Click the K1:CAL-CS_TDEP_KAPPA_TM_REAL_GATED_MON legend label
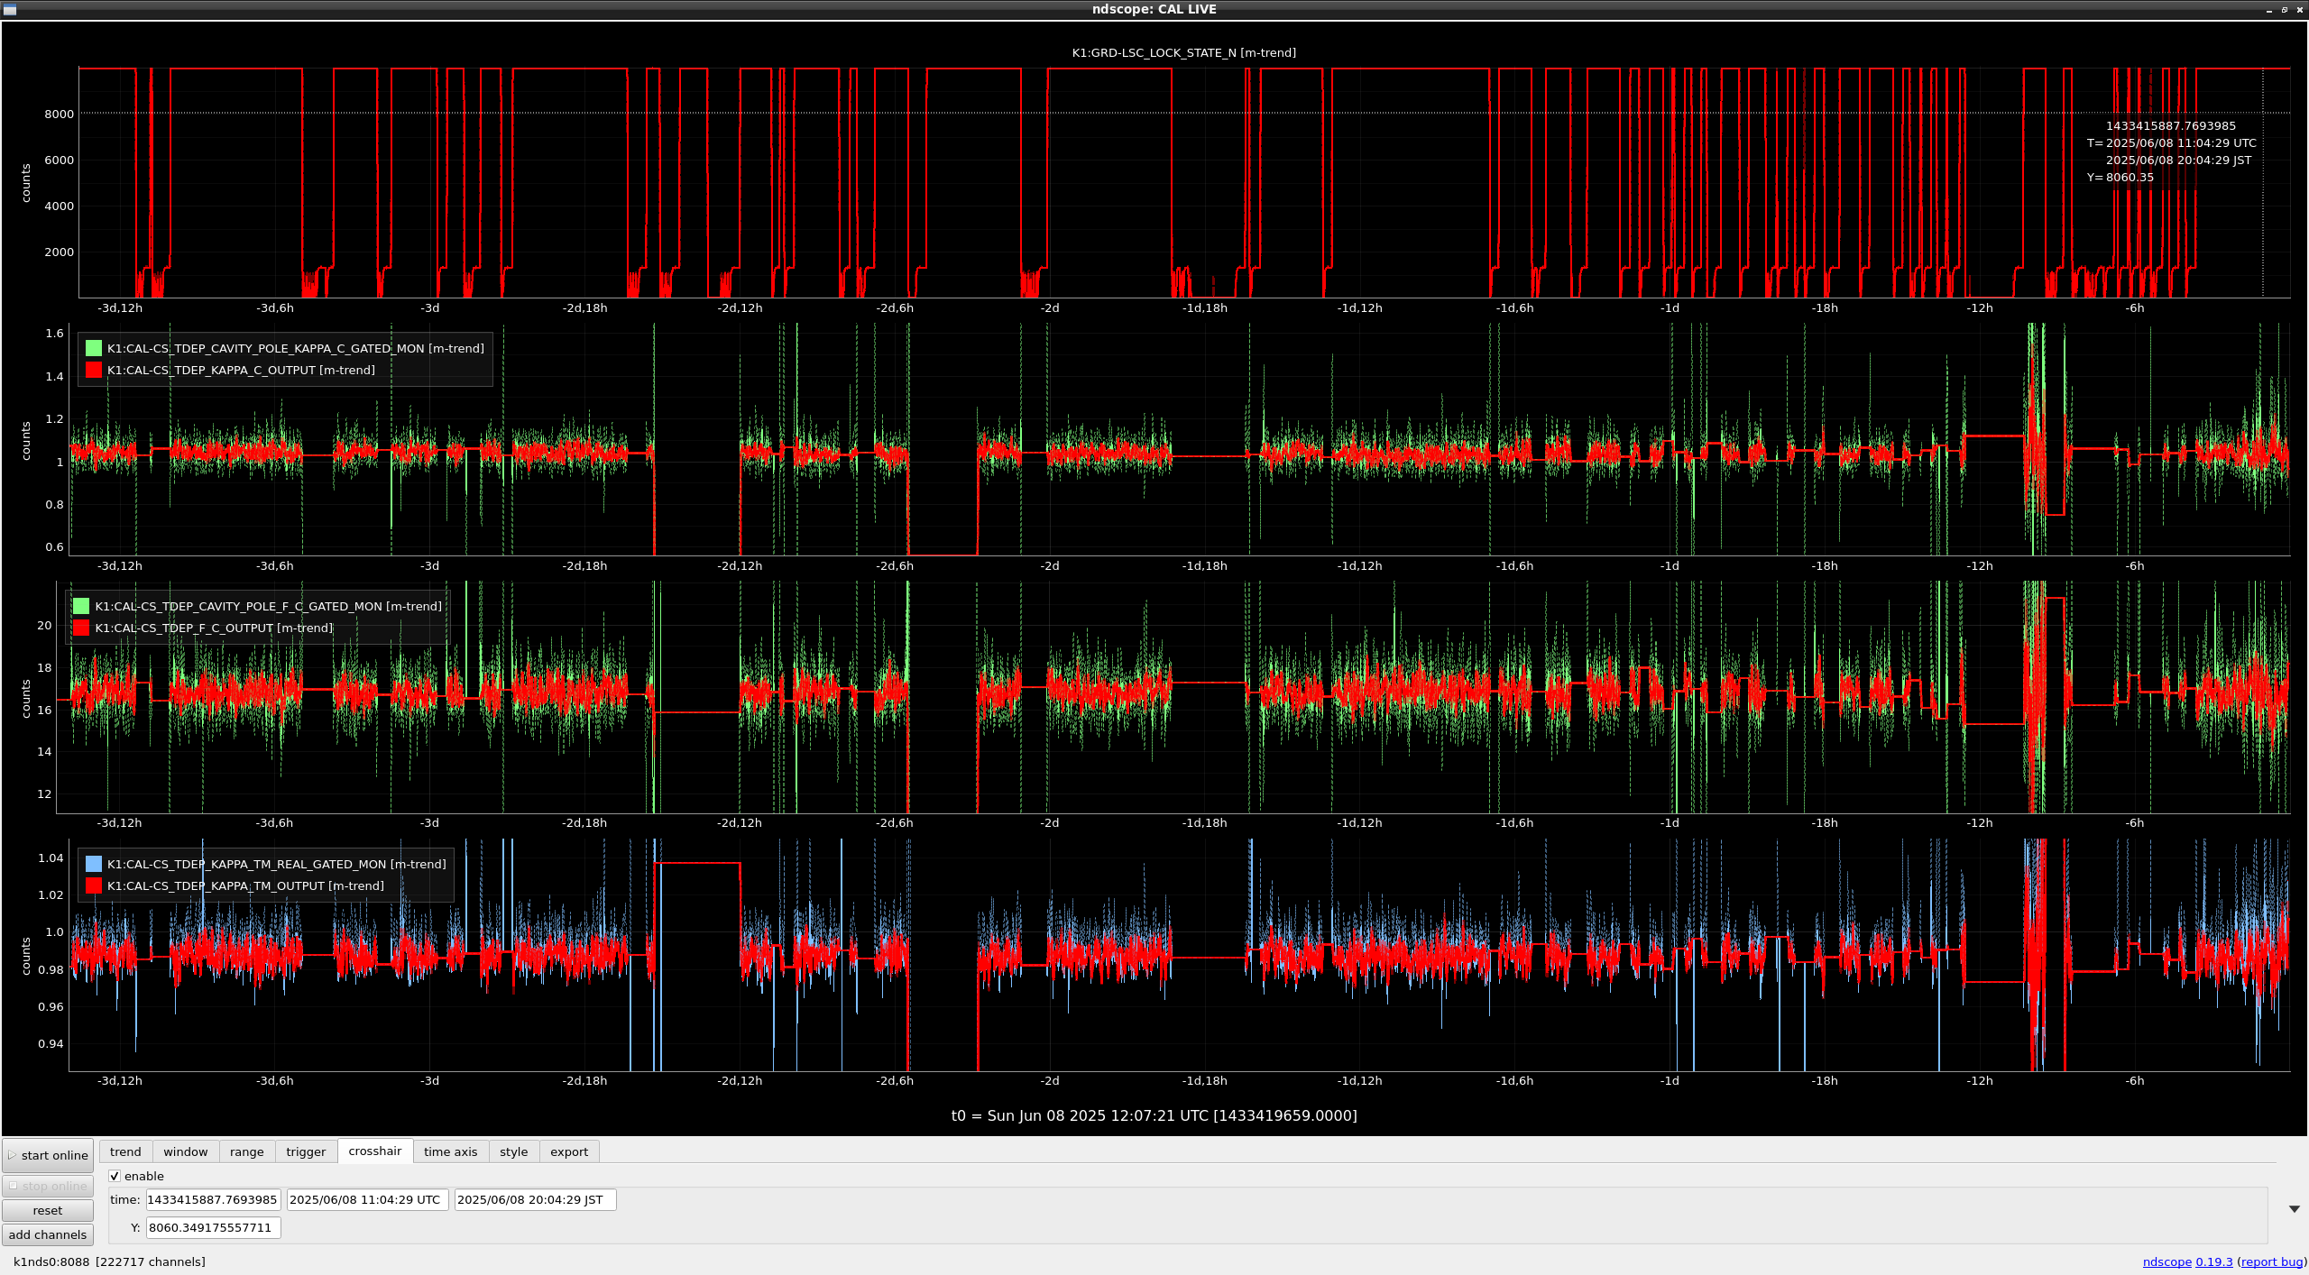This screenshot has height=1275, width=2309. tap(277, 864)
